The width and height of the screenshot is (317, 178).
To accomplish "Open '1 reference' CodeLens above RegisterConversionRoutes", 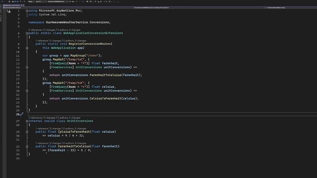I will [42, 41].
